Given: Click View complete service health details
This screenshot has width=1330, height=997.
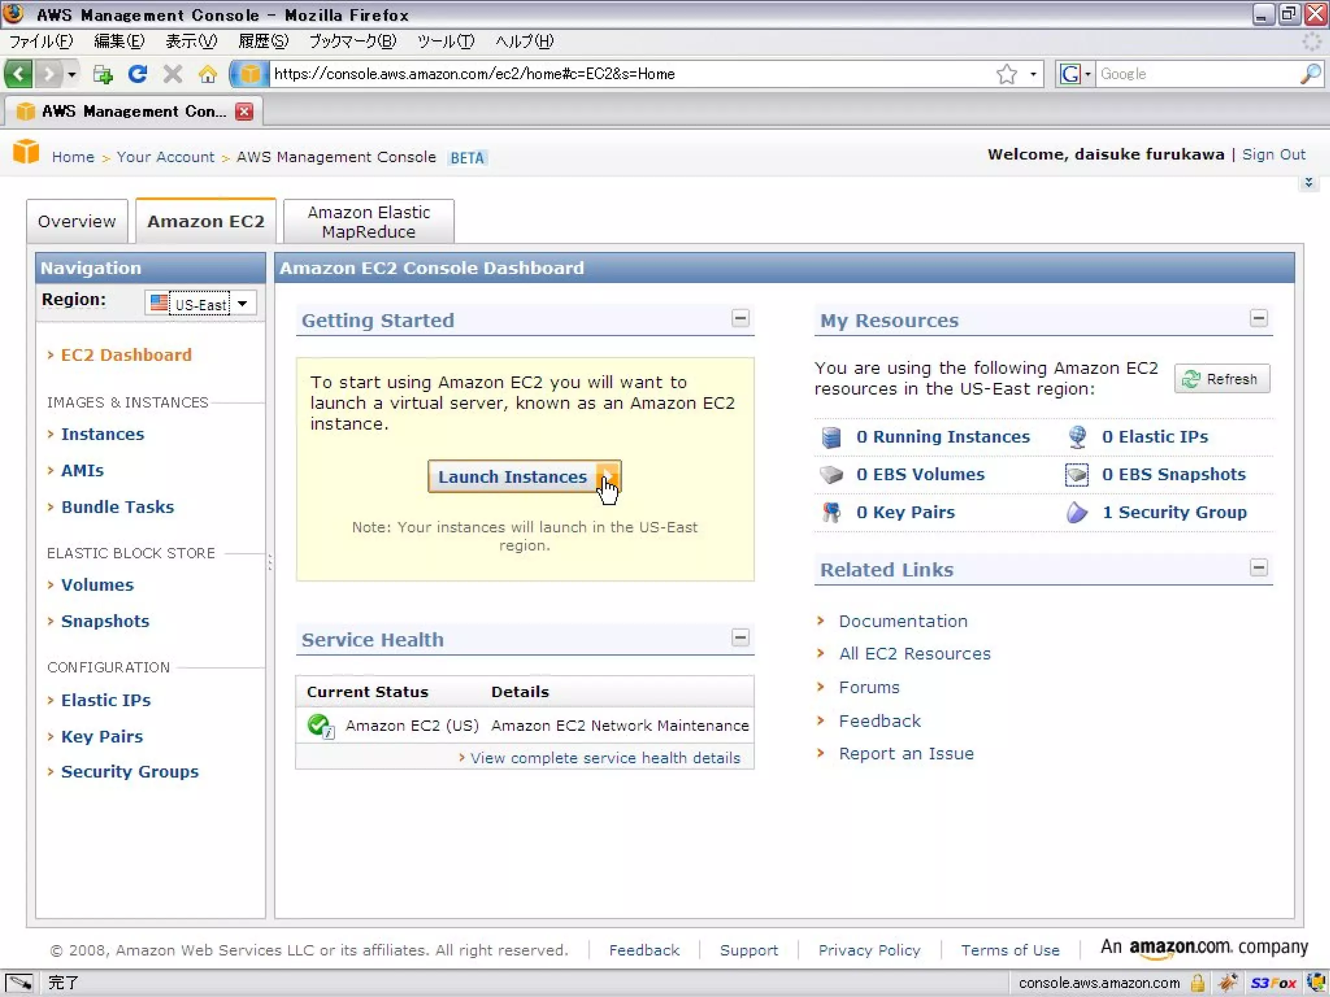Looking at the screenshot, I should coord(605,757).
